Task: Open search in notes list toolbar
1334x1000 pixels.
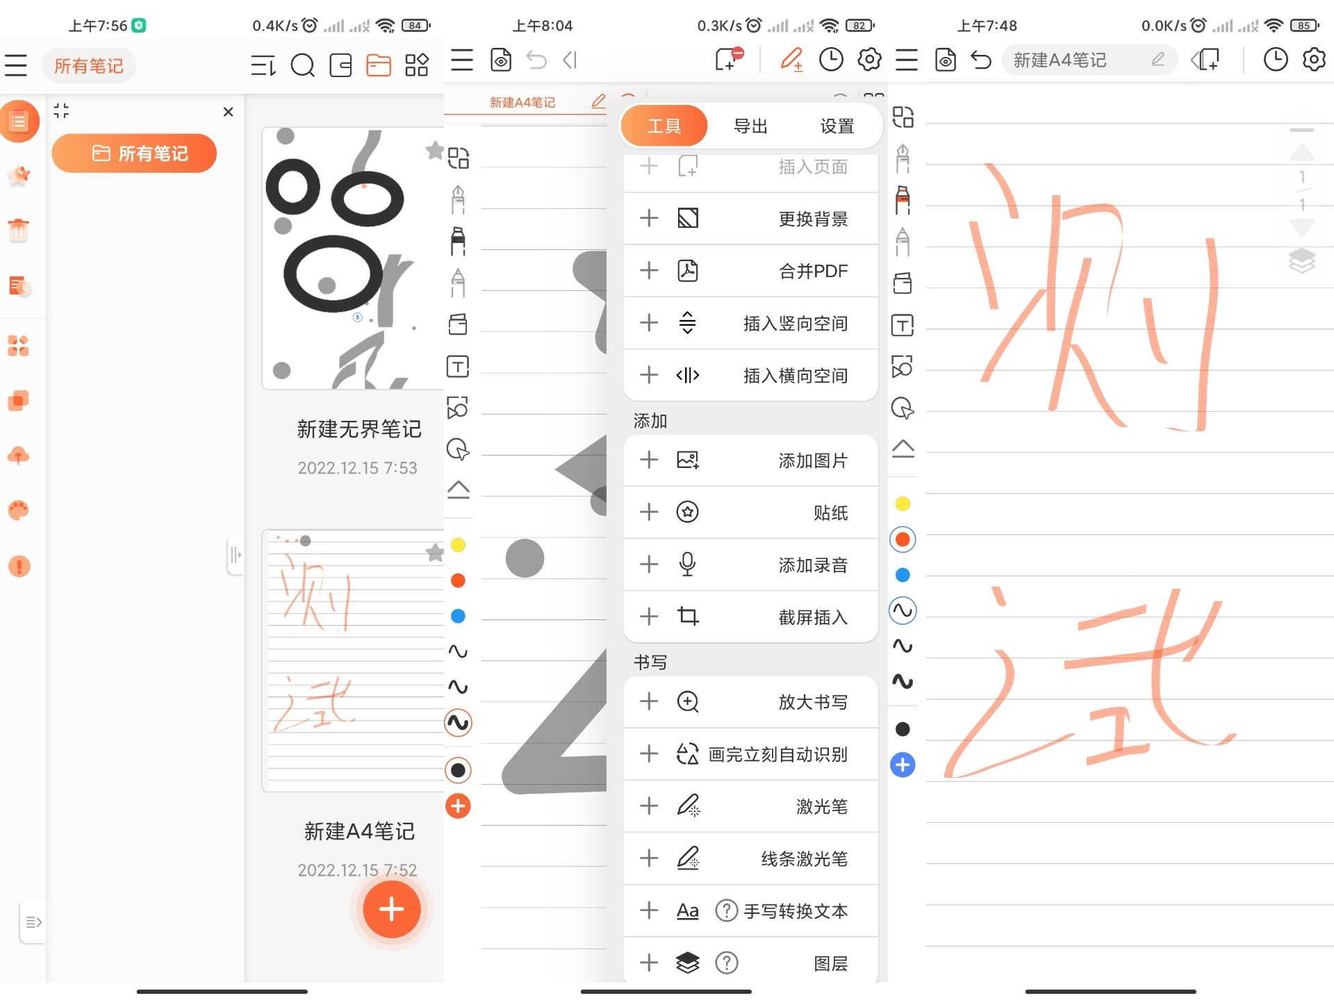Action: [x=302, y=65]
